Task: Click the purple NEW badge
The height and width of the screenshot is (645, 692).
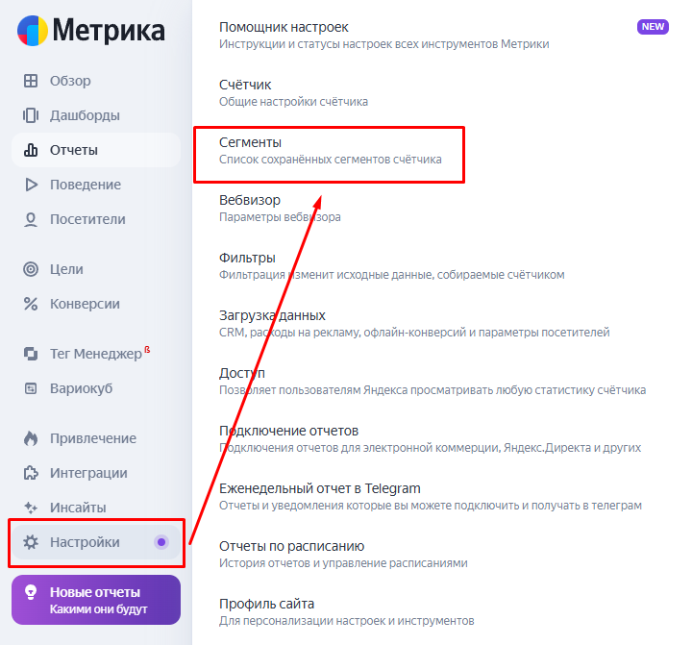Action: click(653, 27)
